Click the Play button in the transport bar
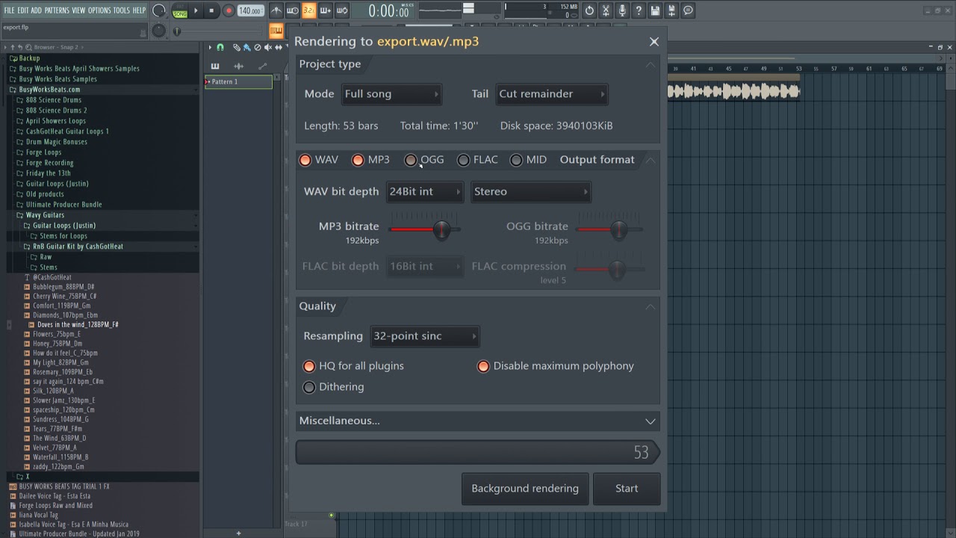 coord(196,10)
